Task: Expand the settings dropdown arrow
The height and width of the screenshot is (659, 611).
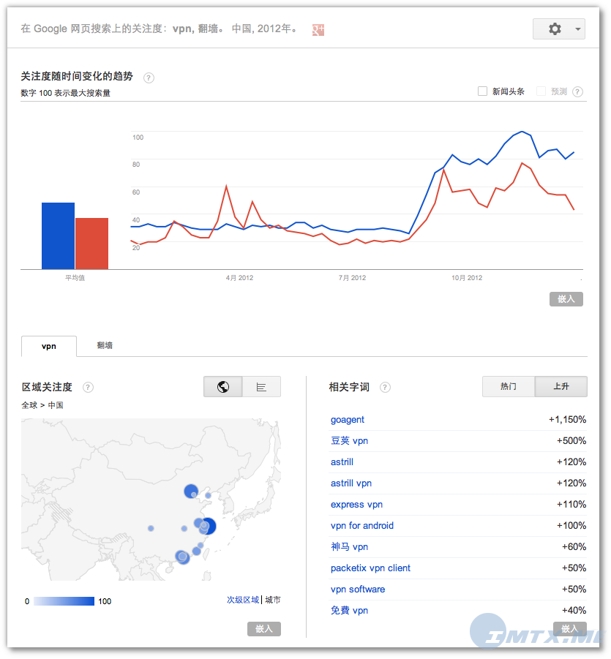Action: click(578, 29)
